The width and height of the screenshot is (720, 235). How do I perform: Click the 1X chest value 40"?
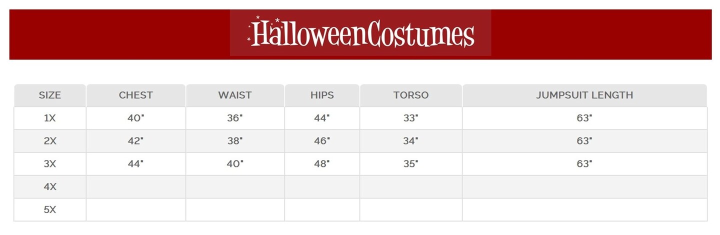[x=135, y=118]
